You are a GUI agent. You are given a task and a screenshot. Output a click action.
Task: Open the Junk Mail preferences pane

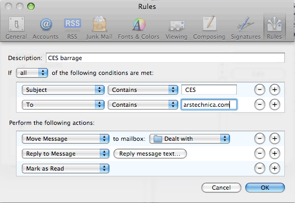[x=99, y=28]
